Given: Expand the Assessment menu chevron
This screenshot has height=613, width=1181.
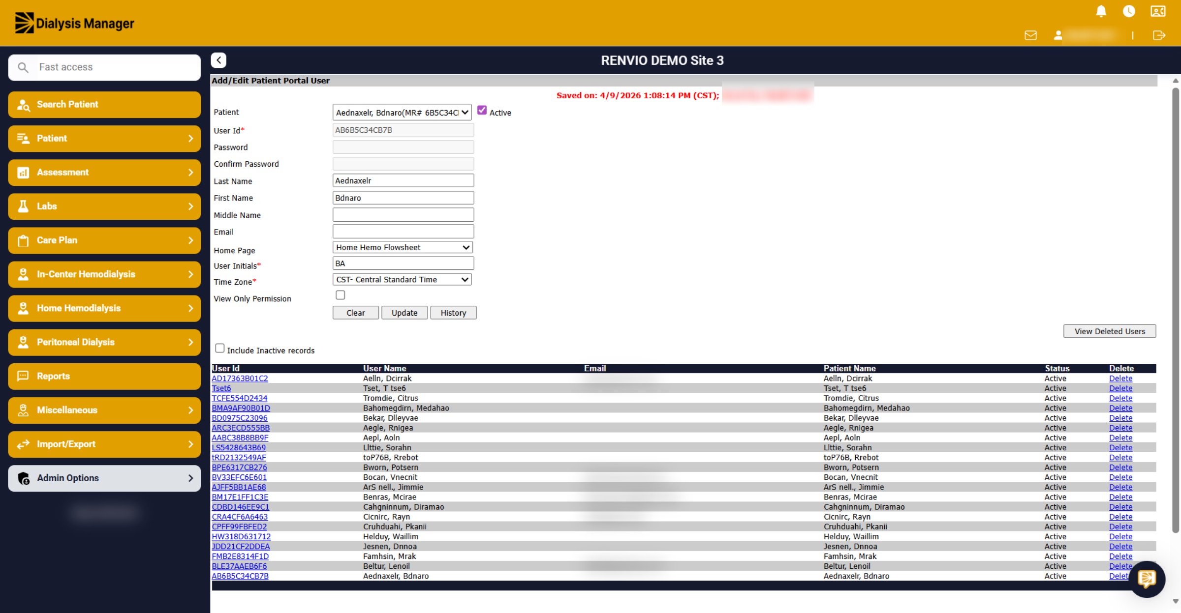Looking at the screenshot, I should (190, 173).
